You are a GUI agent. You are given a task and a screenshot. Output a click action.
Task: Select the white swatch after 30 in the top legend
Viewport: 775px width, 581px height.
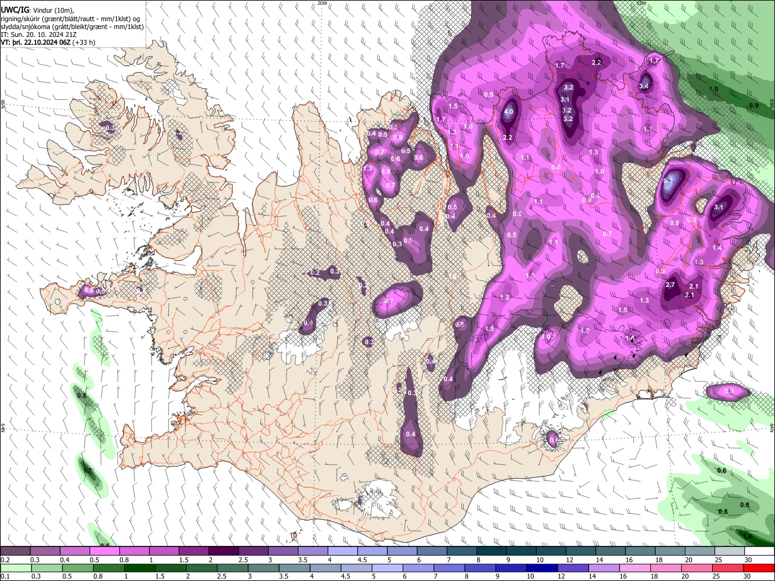759,551
